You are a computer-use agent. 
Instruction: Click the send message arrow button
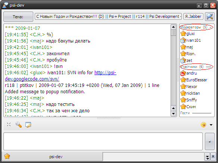pyautogui.click(x=210, y=141)
